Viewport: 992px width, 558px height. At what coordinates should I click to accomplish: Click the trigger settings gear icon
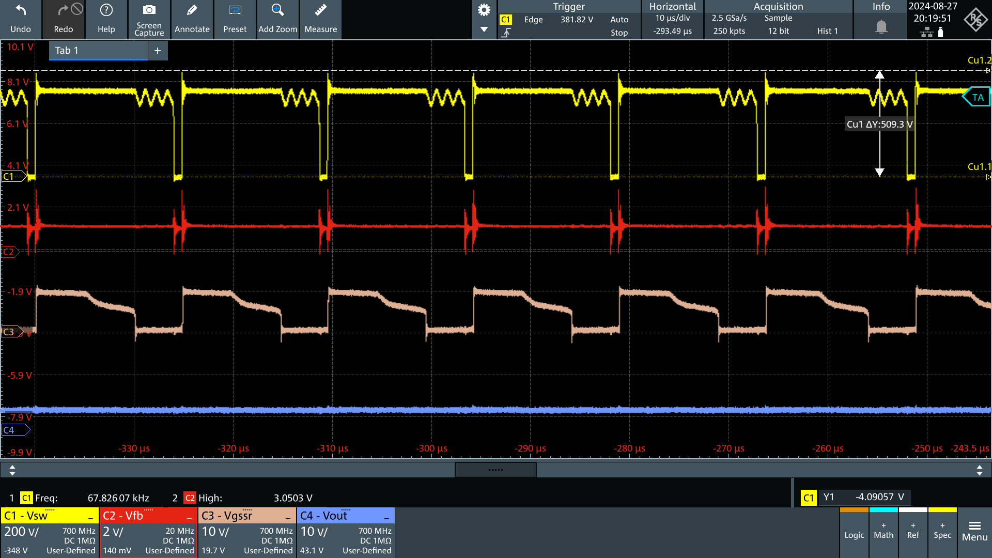[485, 8]
